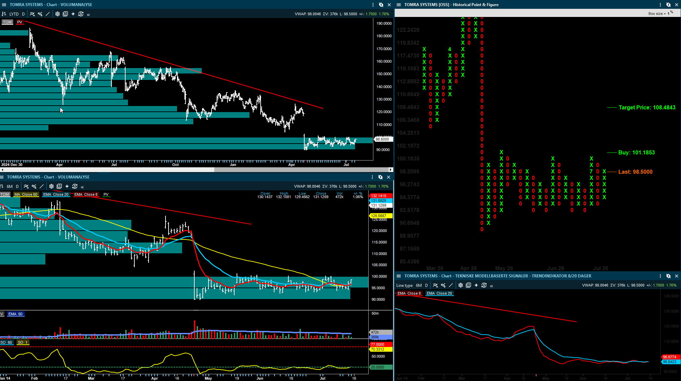681x381 pixels.
Task: Toggle the EMA Close 20 label in the trendindikator chart
Action: tap(439, 293)
